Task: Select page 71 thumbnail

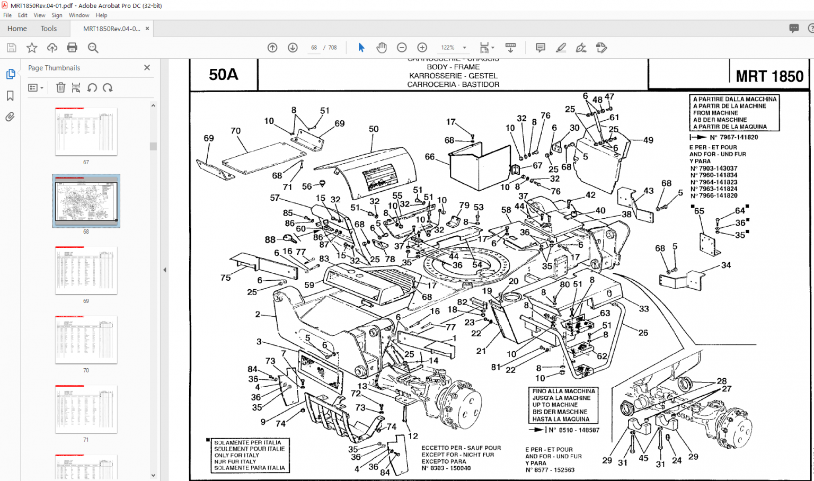Action: (86, 409)
